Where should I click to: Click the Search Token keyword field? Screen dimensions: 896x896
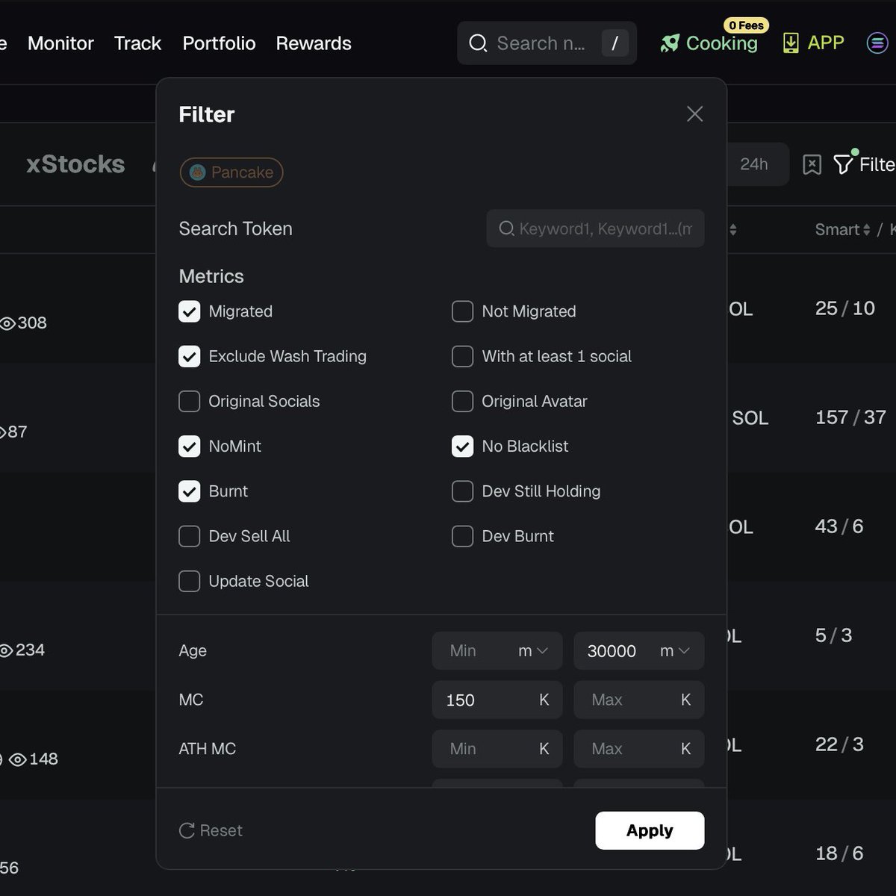pyautogui.click(x=595, y=228)
